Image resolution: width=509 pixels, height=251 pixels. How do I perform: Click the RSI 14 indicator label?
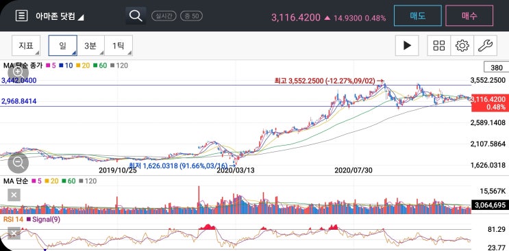(x=13, y=220)
